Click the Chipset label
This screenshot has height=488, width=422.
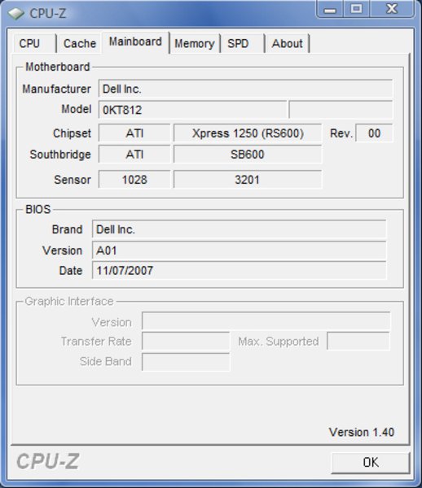[72, 133]
